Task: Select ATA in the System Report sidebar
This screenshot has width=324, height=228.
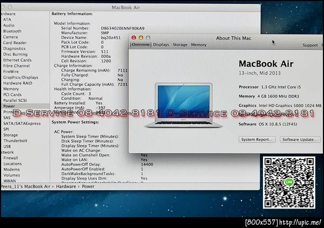Action: pyautogui.click(x=7, y=19)
